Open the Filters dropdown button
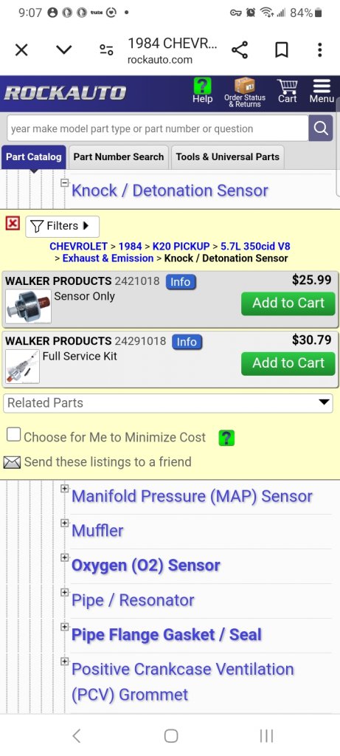 point(62,226)
